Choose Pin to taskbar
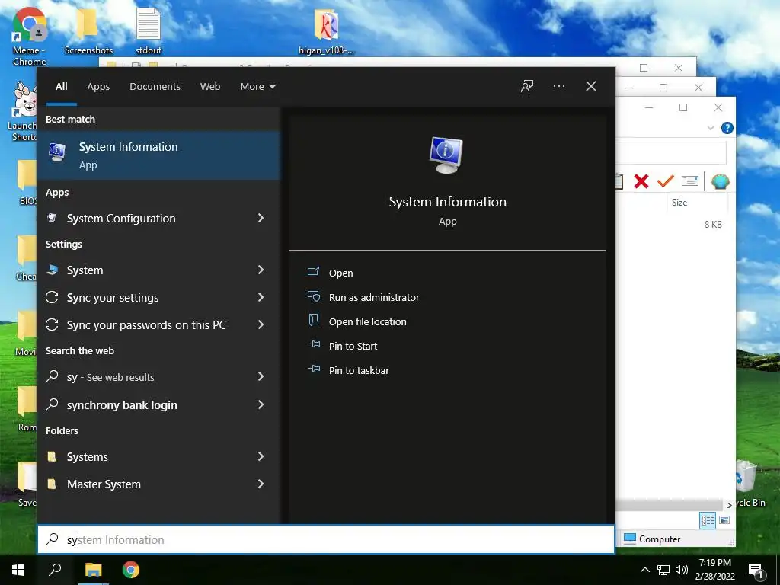Image resolution: width=780 pixels, height=585 pixels. tap(348, 370)
